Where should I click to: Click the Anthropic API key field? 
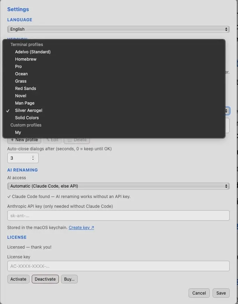pos(118,215)
